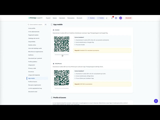The width and height of the screenshot is (160, 120).
Task: Open Strumenti e test in sidebar
Action: point(33,92)
